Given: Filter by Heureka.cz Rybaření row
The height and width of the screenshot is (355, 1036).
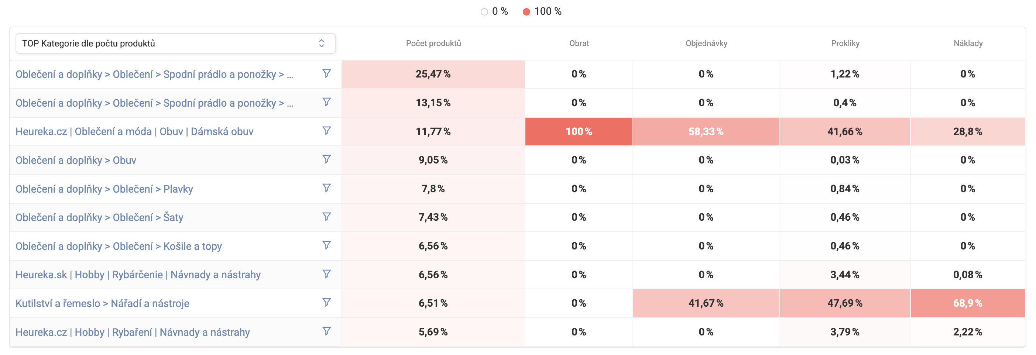Looking at the screenshot, I should [x=326, y=331].
